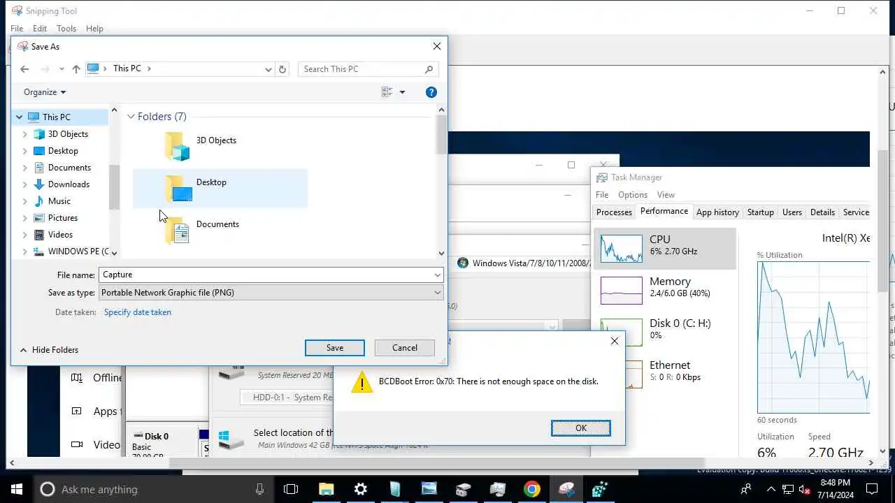895x503 pixels.
Task: Switch to Snipping Tool taskbar icon
Action: [x=566, y=489]
